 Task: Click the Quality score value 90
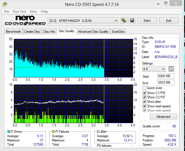coord(174,126)
